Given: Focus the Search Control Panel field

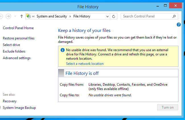Looking at the screenshot, I should [147, 16].
